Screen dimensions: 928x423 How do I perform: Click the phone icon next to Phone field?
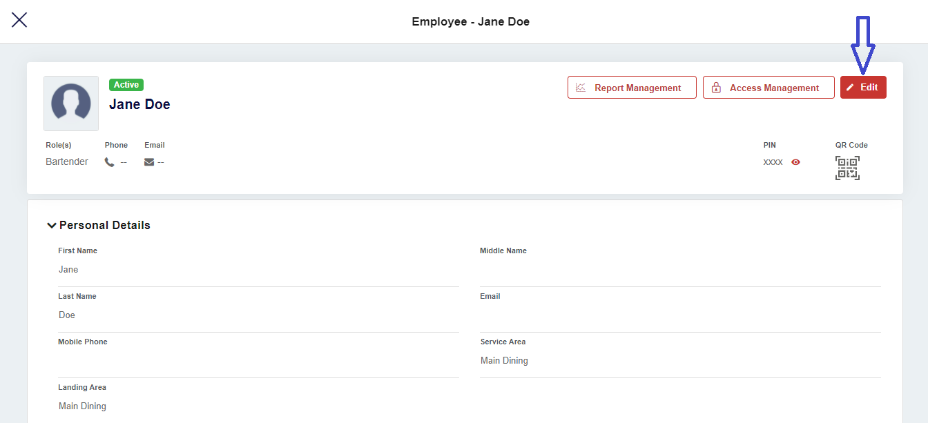click(x=108, y=161)
